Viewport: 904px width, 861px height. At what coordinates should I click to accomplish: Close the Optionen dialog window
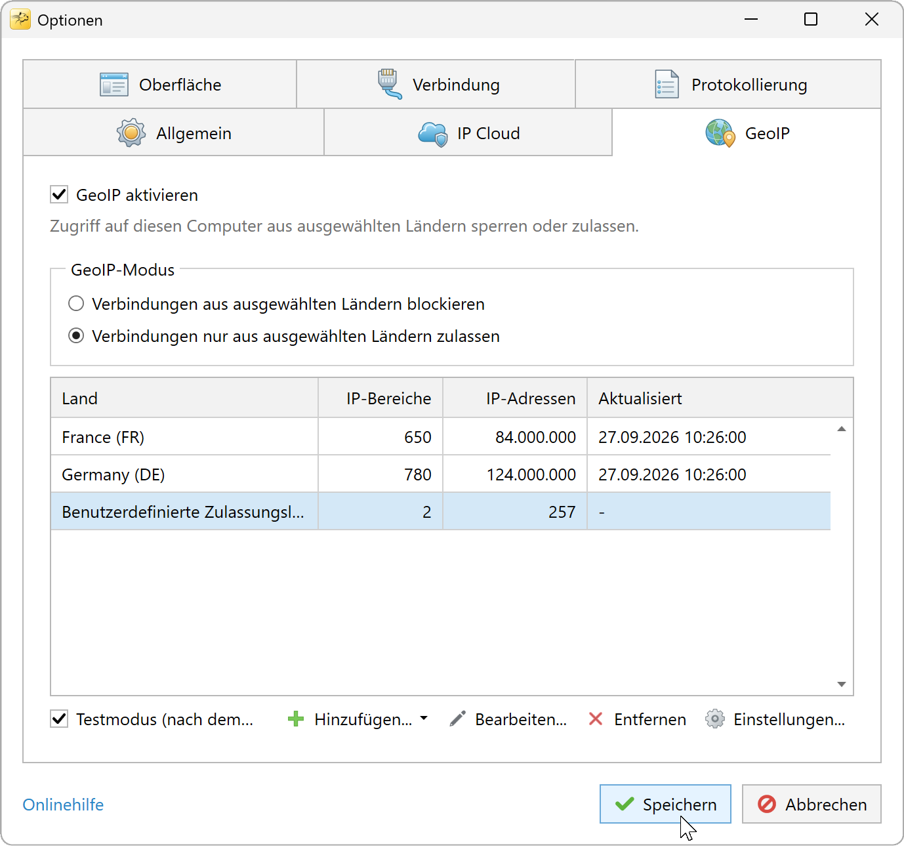point(872,20)
